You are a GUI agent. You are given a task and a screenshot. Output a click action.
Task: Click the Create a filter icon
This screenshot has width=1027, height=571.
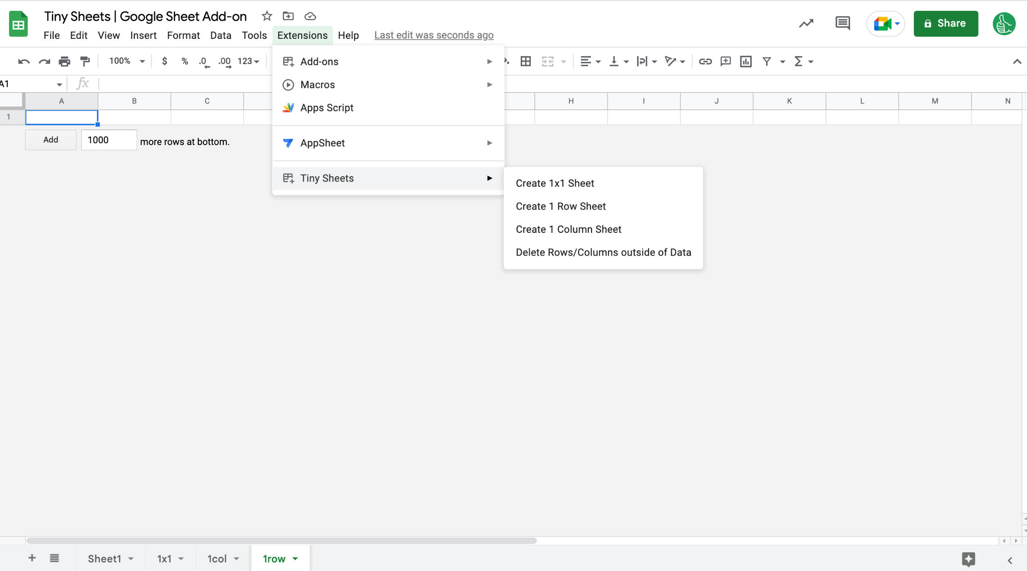766,61
